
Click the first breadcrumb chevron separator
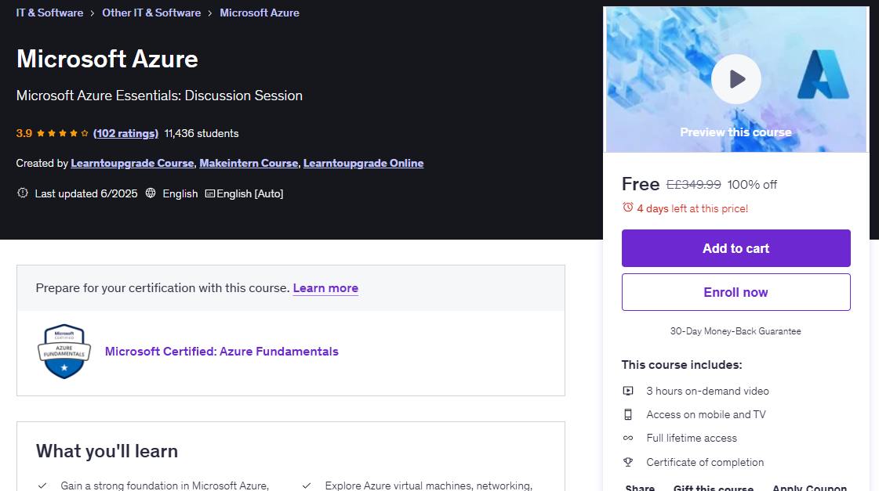point(93,13)
